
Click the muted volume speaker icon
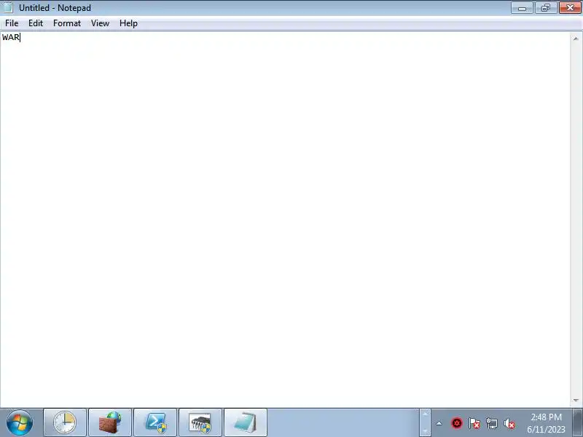pyautogui.click(x=509, y=423)
